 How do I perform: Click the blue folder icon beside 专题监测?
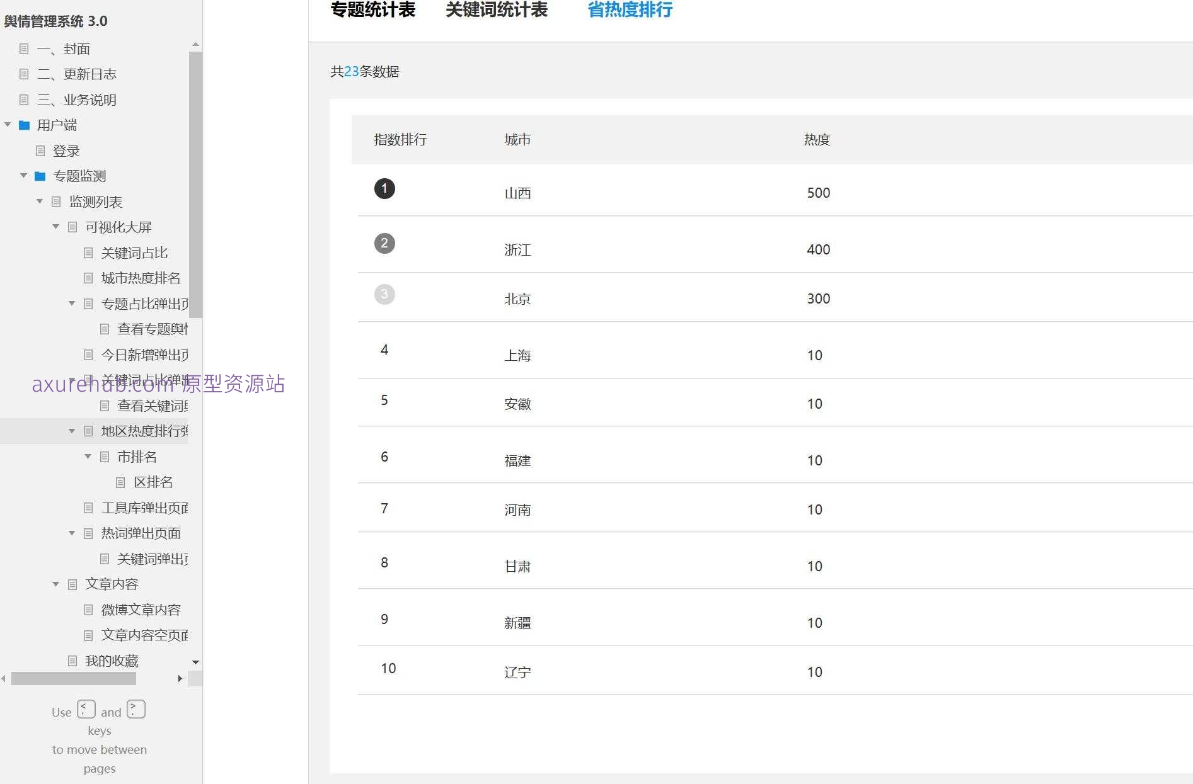[x=40, y=176]
